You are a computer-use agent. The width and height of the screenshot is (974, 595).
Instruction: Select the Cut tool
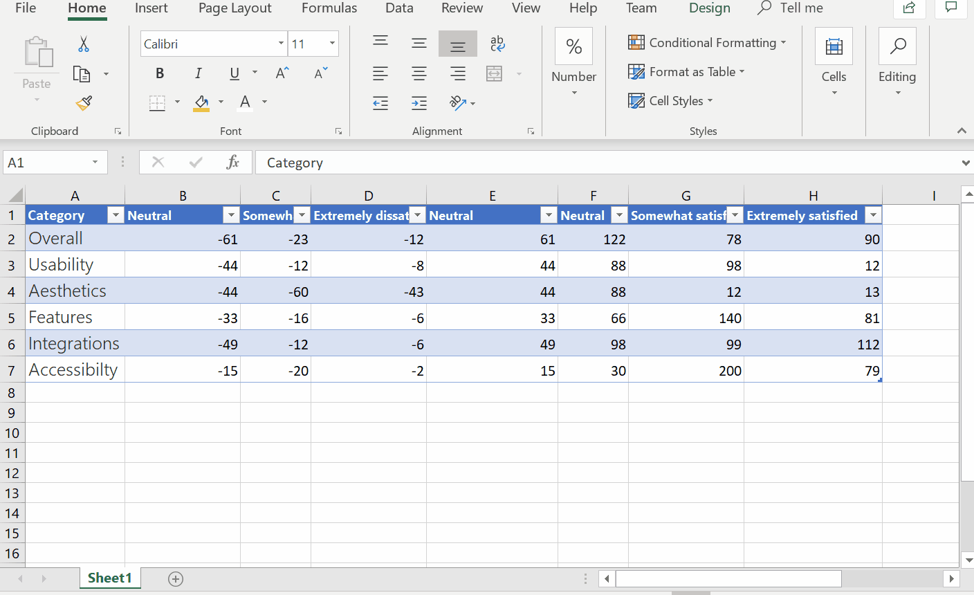[x=83, y=43]
